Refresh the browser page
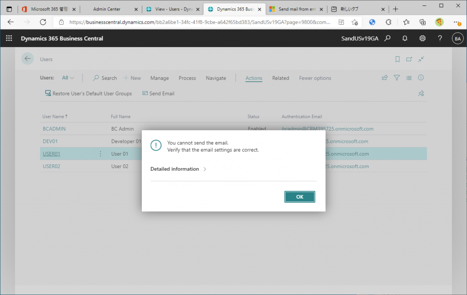 pos(43,22)
